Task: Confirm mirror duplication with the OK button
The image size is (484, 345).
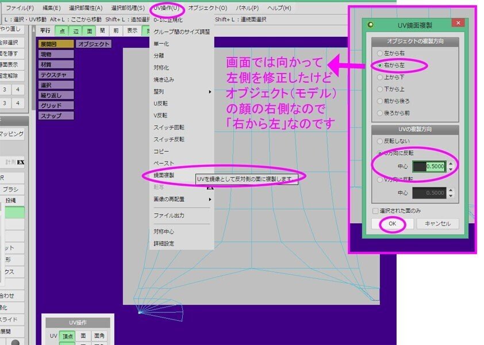Action: pyautogui.click(x=393, y=223)
